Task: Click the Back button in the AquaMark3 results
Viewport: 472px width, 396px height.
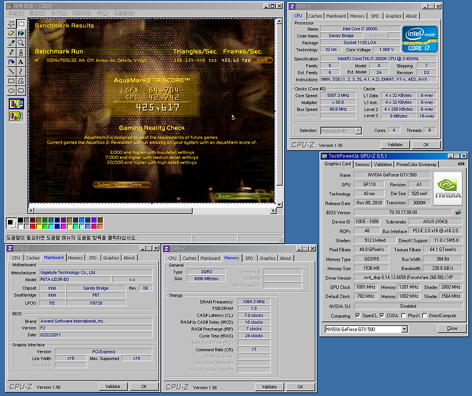Action: [x=243, y=196]
